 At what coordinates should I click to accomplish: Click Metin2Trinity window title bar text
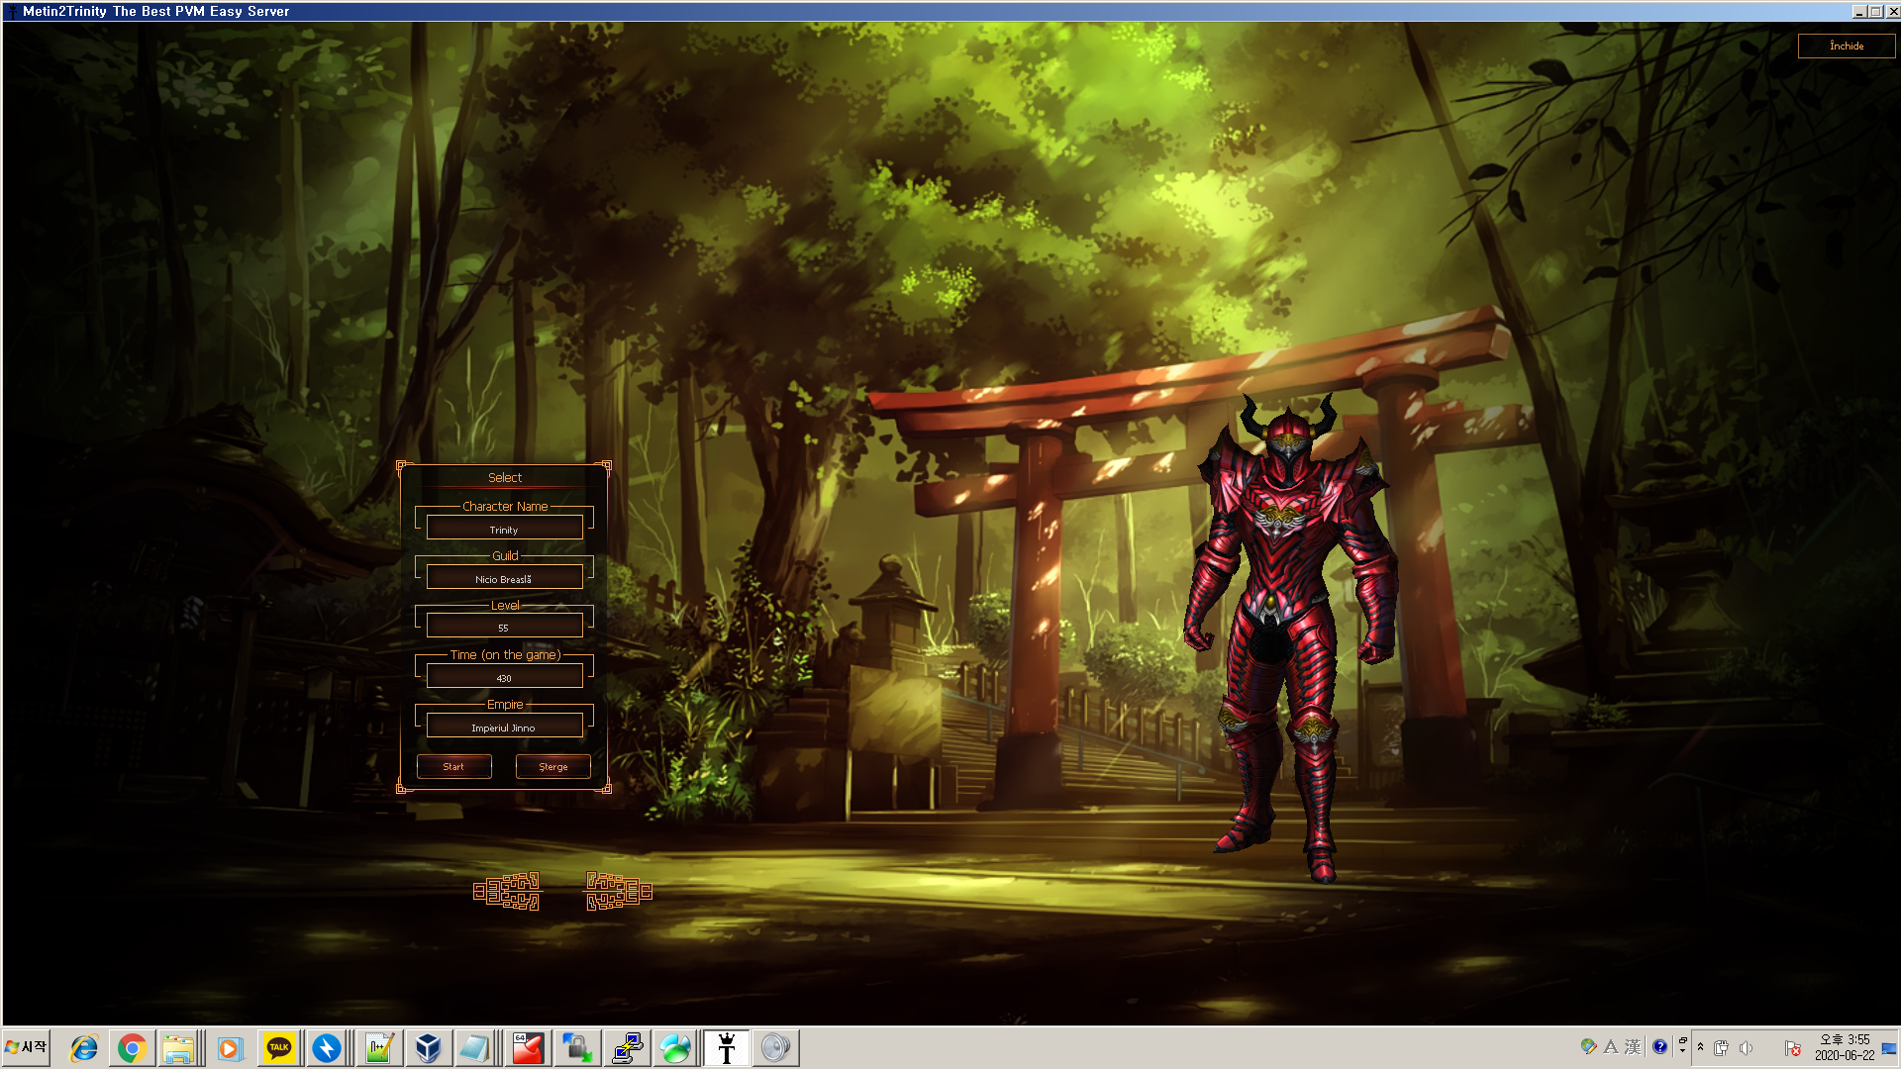pyautogui.click(x=156, y=11)
